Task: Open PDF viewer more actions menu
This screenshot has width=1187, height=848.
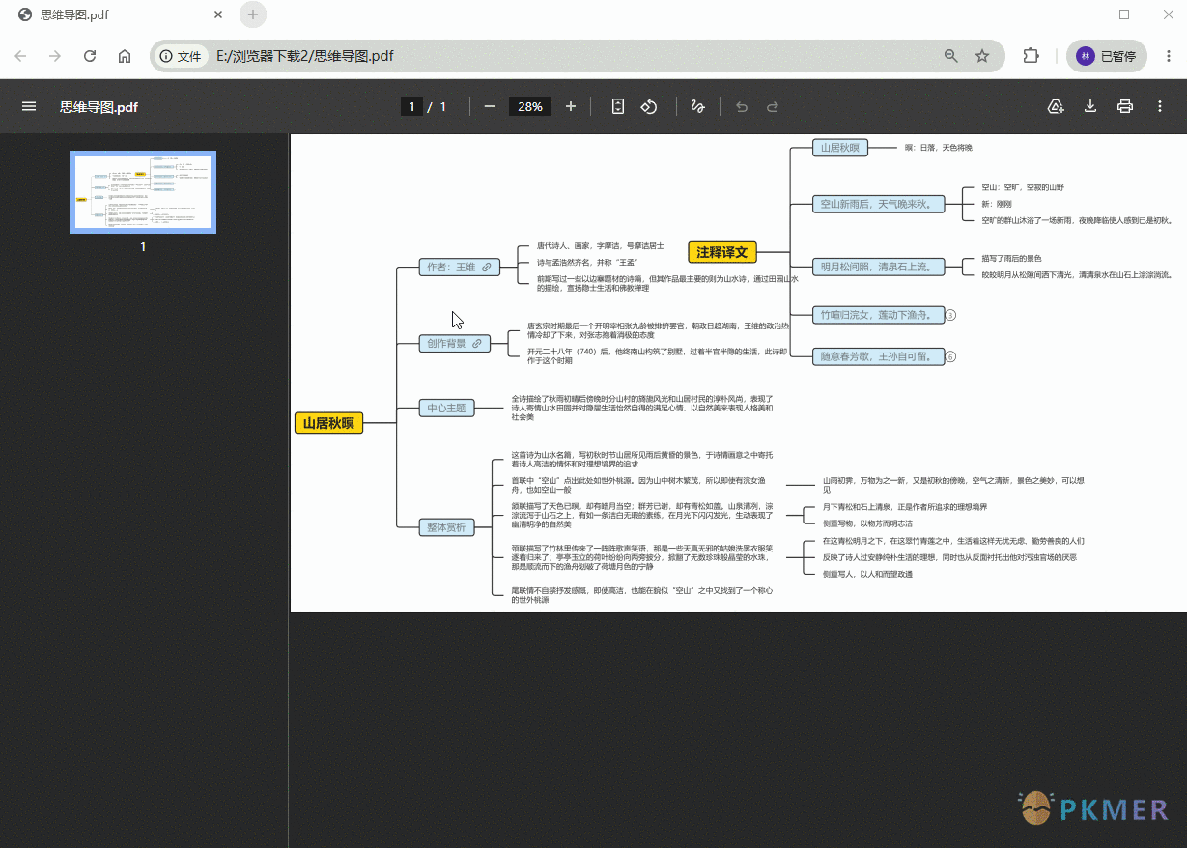Action: 1160,106
